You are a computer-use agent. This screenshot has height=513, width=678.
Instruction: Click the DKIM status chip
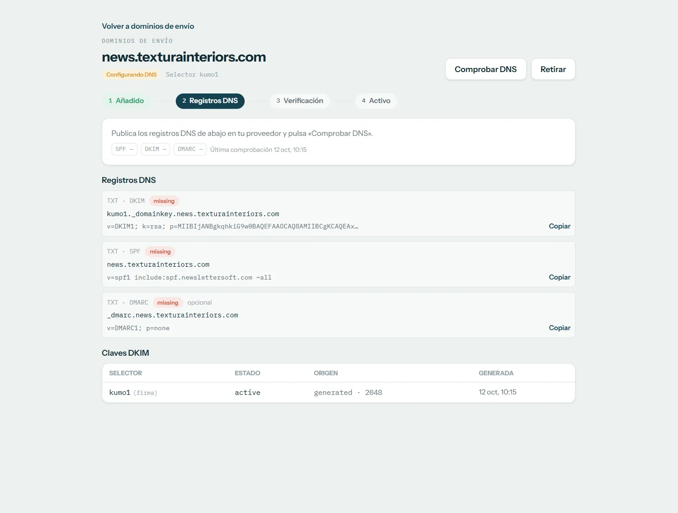[x=155, y=149]
